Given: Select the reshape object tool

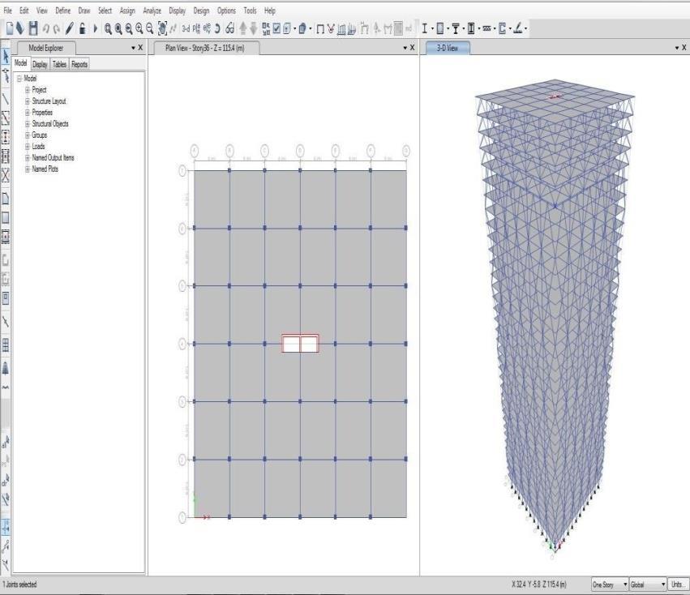Looking at the screenshot, I should pyautogui.click(x=6, y=76).
